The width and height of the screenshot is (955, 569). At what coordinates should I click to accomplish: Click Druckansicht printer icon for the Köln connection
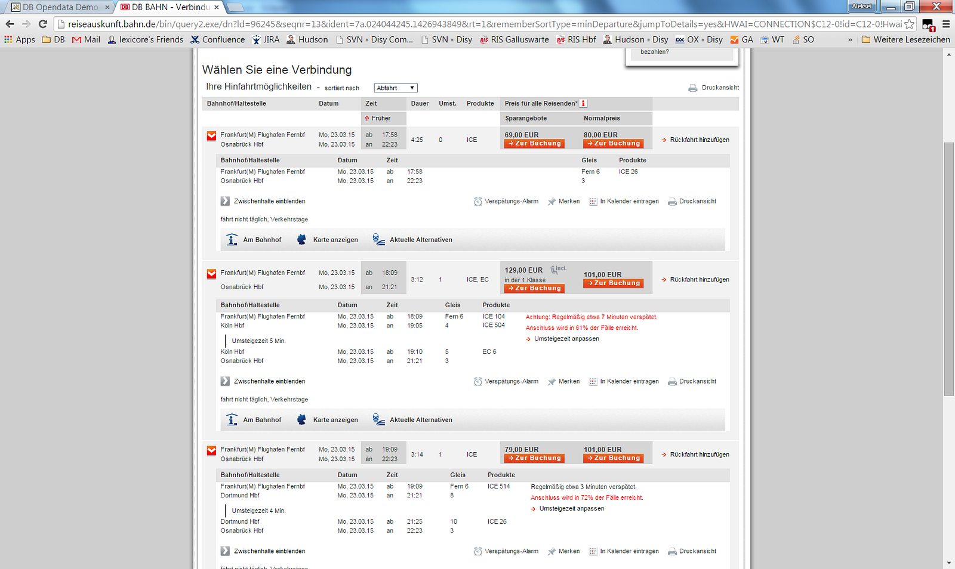point(672,382)
